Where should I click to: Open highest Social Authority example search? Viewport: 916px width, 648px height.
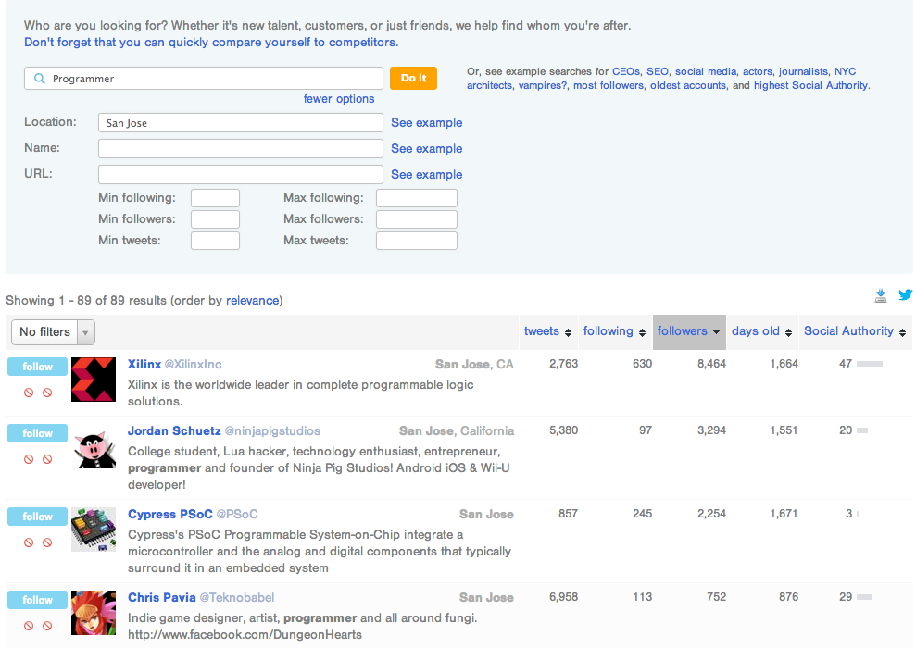tap(810, 85)
